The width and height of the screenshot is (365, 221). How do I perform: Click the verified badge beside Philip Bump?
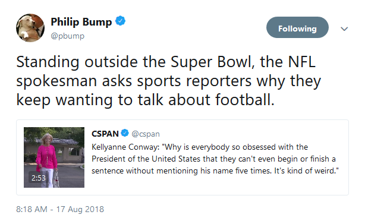point(120,21)
